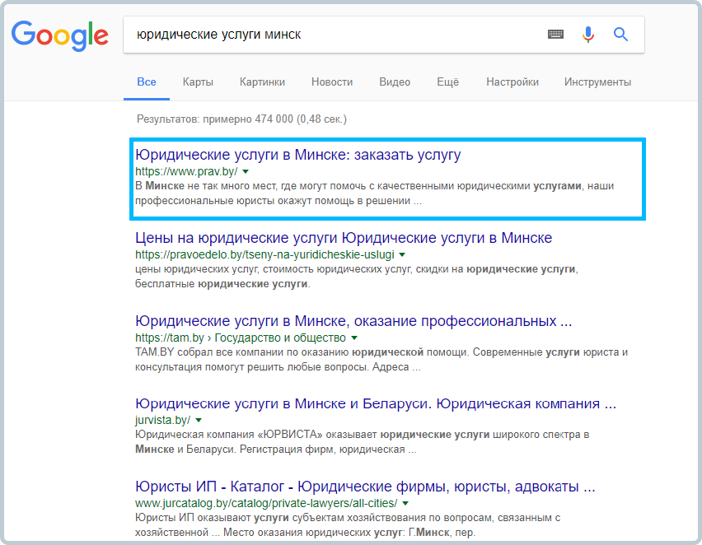
Task: Open result оказание профессиональных ...
Action: pyautogui.click(x=353, y=321)
